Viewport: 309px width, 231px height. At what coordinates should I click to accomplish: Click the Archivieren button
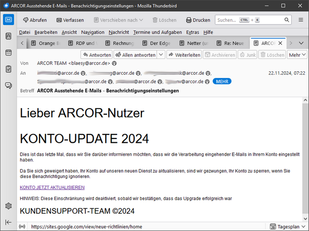[220, 55]
